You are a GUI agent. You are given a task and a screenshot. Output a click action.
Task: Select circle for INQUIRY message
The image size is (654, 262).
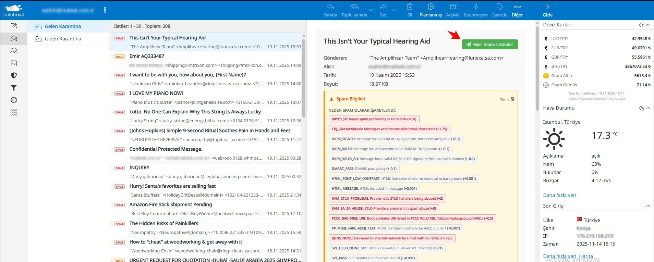pos(112,167)
